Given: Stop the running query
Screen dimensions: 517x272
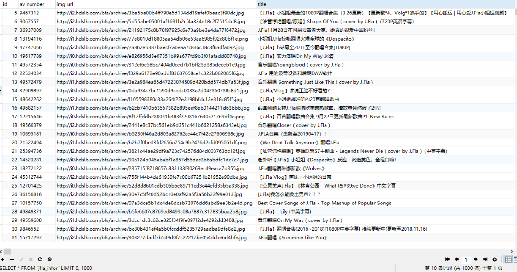Looking at the screenshot, I should click(x=49, y=259).
